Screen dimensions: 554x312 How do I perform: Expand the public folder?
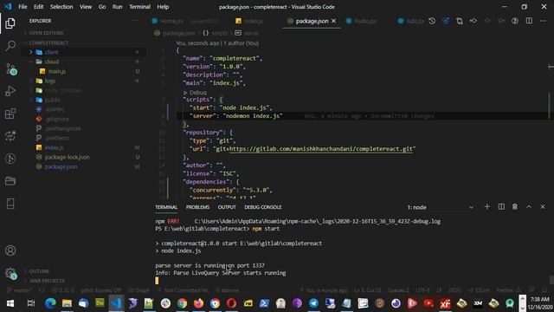[x=31, y=100]
